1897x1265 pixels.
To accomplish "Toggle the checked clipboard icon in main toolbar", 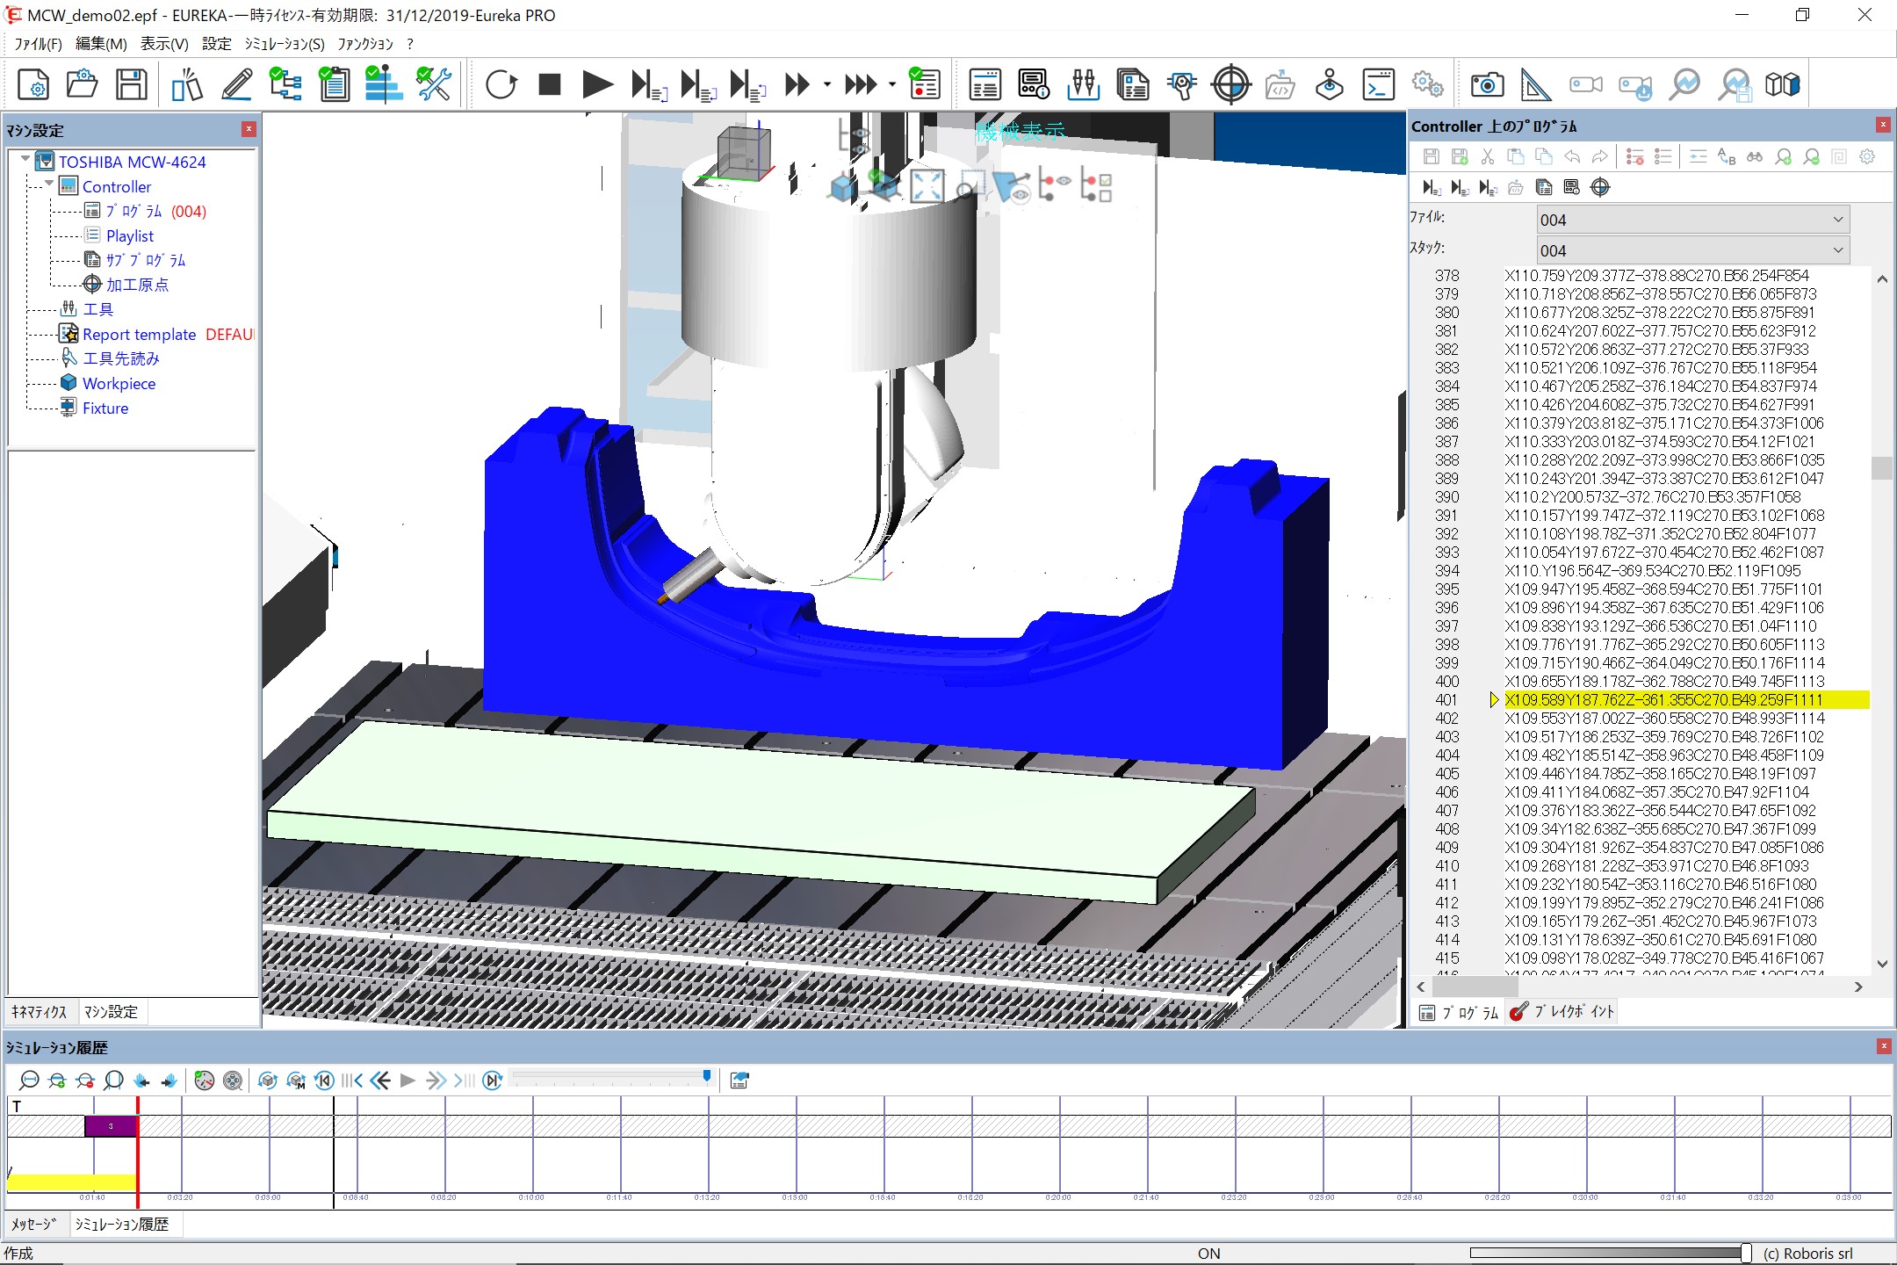I will pos(334,85).
